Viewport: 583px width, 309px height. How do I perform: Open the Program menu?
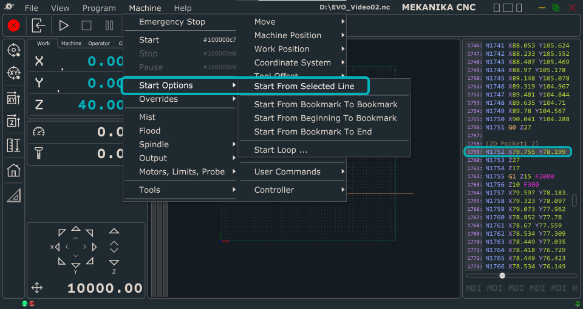click(x=99, y=8)
